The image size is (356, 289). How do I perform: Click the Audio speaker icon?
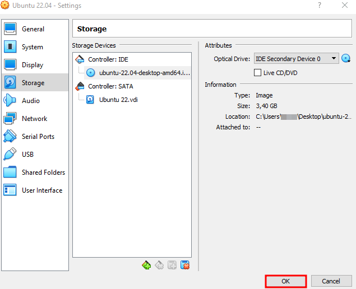(x=10, y=100)
